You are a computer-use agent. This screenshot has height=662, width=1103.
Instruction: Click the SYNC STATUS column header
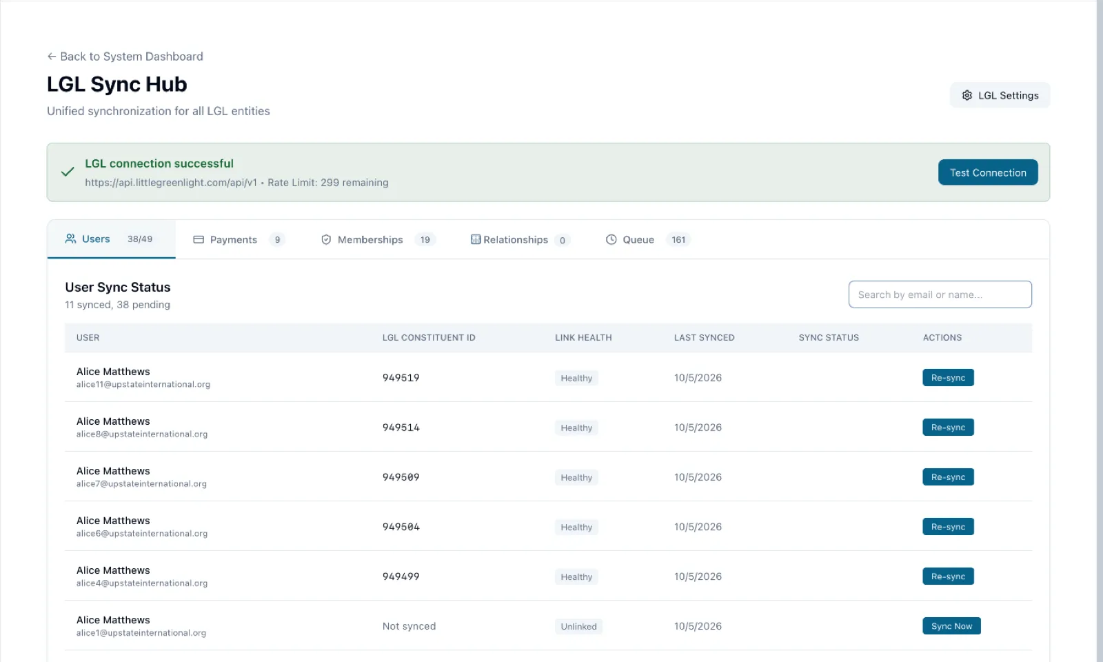pyautogui.click(x=829, y=337)
